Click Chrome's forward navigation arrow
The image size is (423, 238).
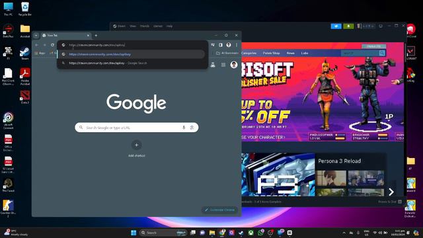click(44, 45)
